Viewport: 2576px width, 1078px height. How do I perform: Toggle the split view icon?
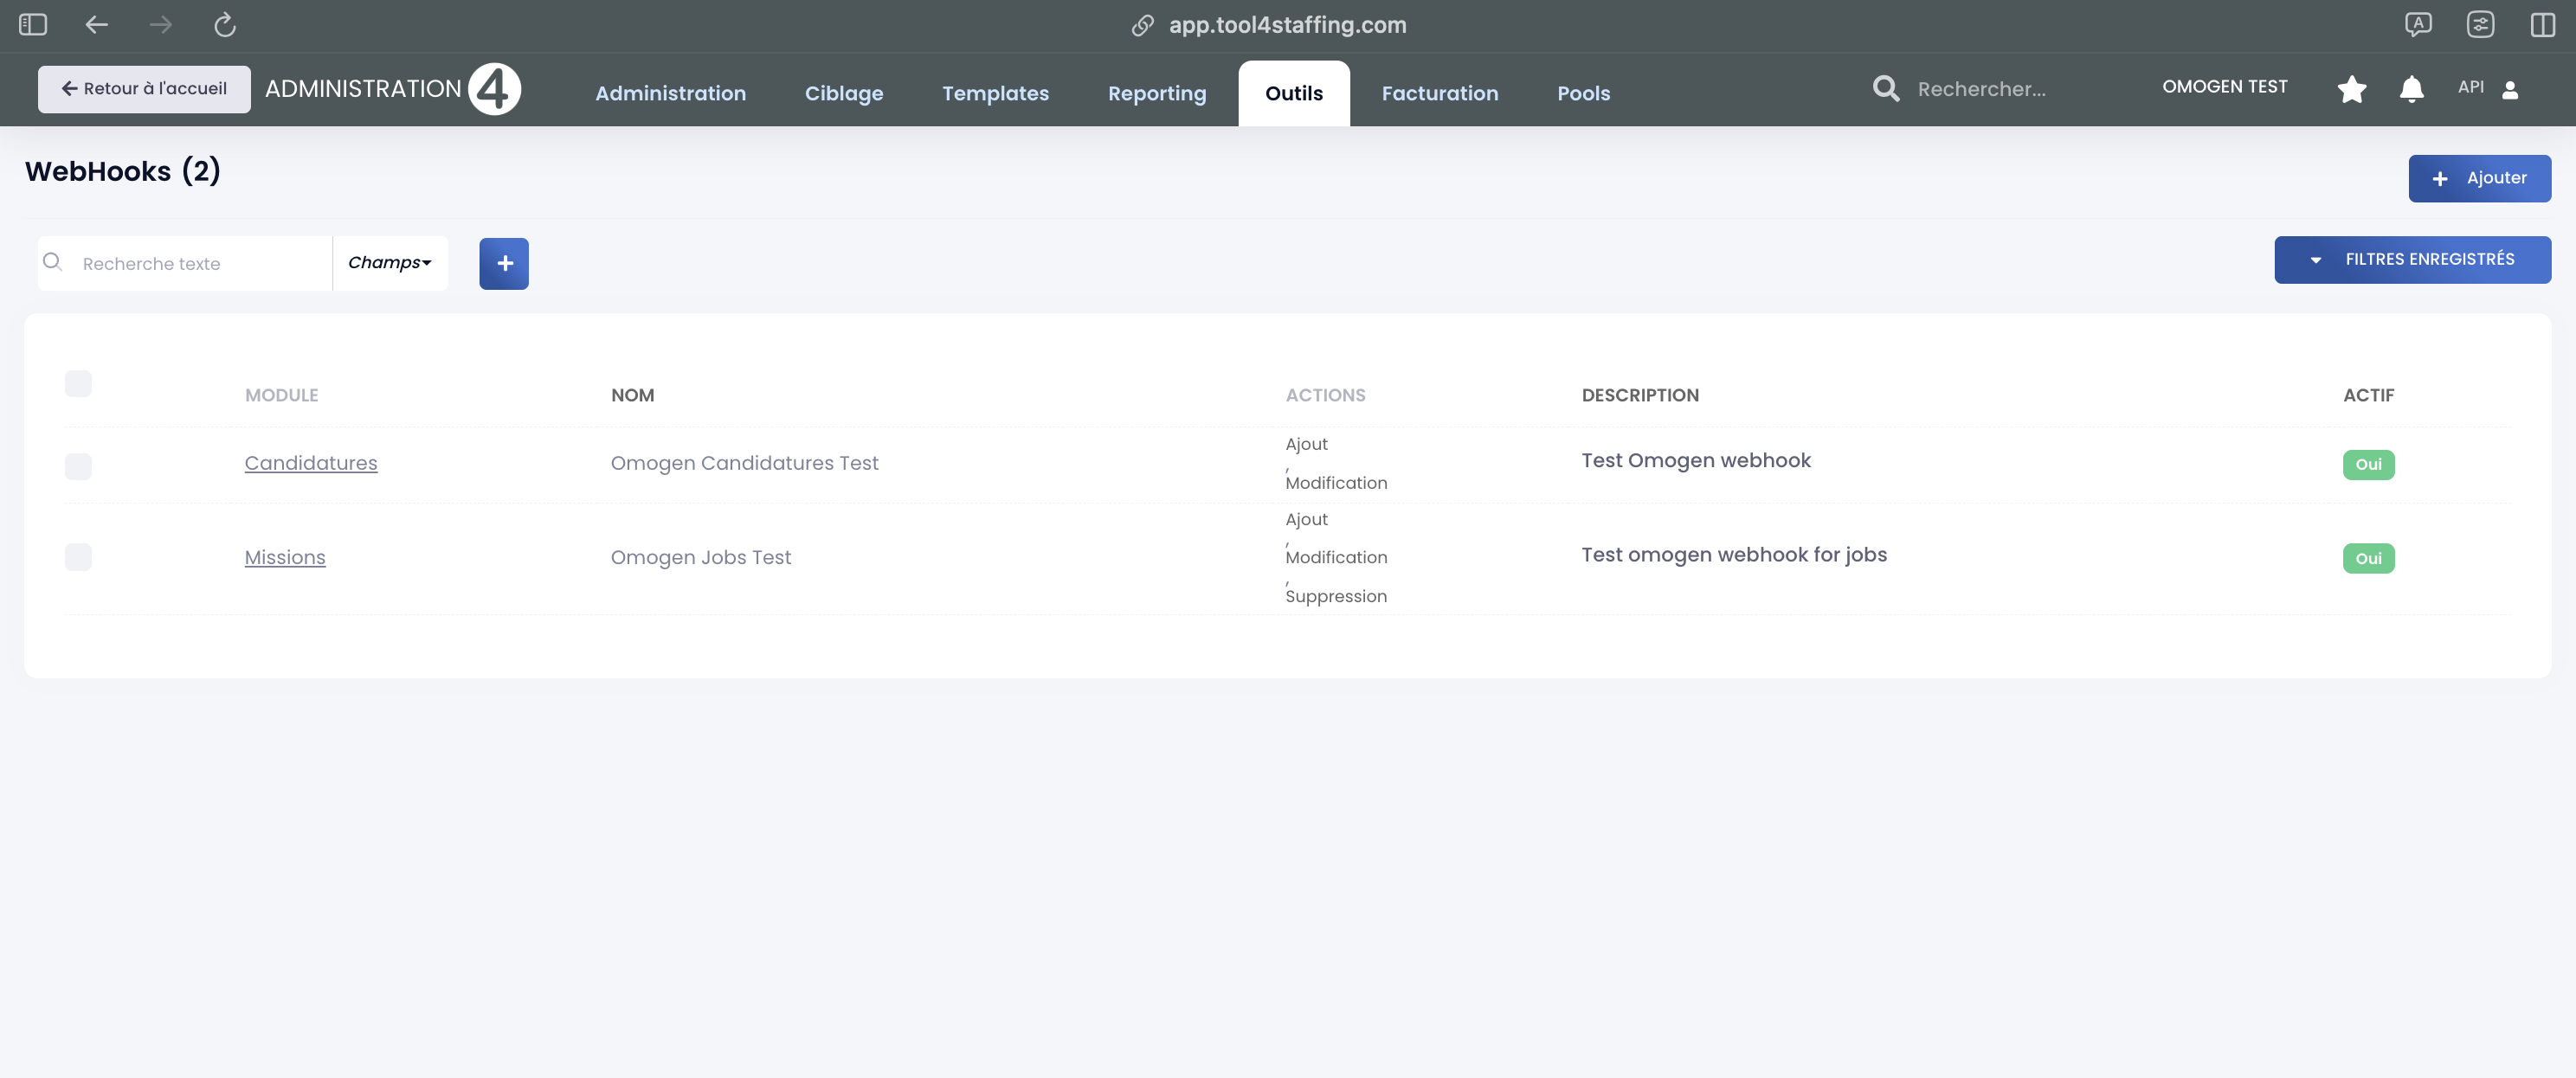pyautogui.click(x=2542, y=25)
